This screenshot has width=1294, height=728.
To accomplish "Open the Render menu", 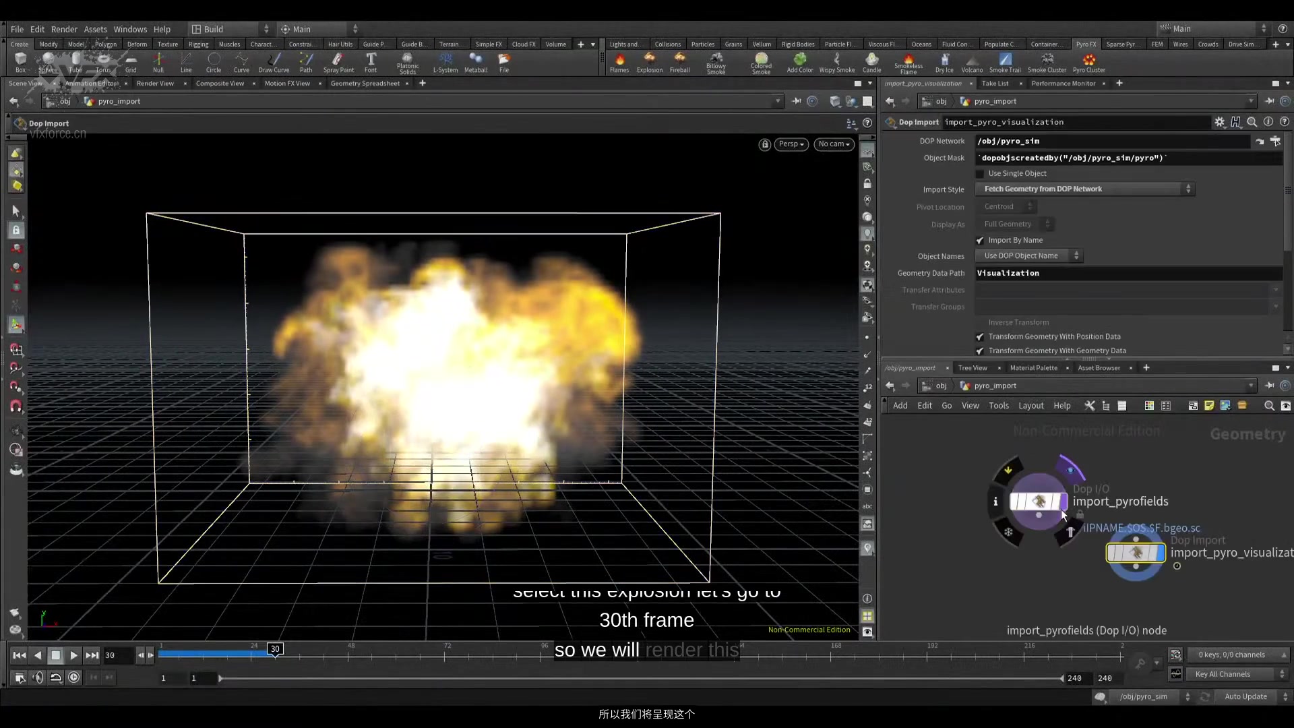I will coord(64,29).
